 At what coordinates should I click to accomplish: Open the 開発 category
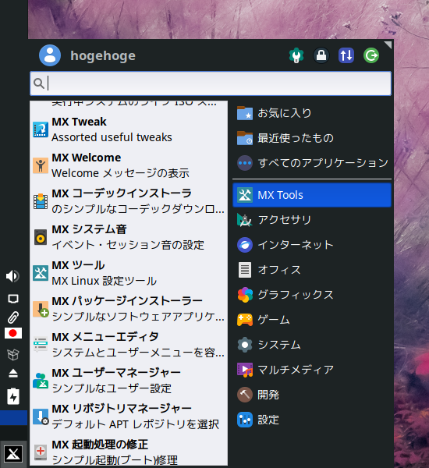pyautogui.click(x=312, y=395)
